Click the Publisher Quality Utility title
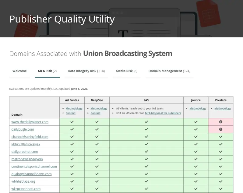 (62, 19)
